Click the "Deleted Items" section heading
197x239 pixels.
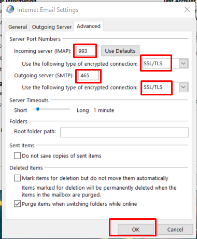click(26, 168)
